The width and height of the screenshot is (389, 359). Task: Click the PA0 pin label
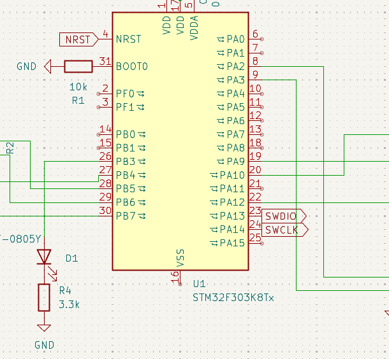point(236,39)
